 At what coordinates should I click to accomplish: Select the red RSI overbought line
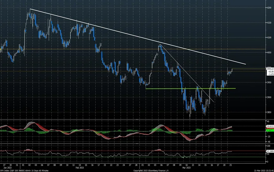coord(96,150)
